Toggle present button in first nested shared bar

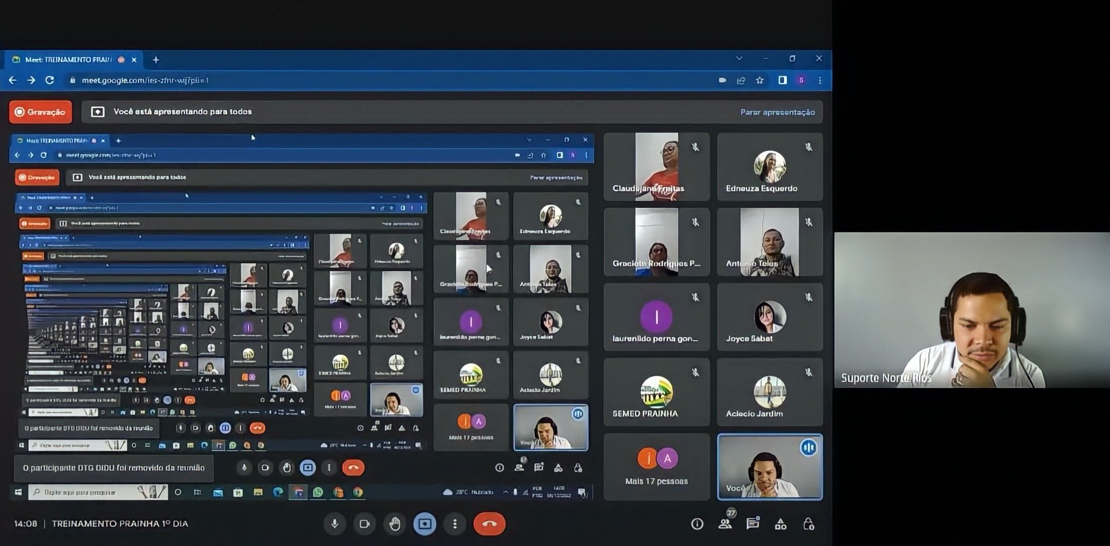pyautogui.click(x=308, y=467)
